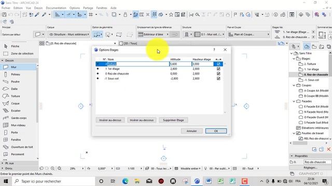Click the info icon in toolbar
Image resolution: width=332 pixels, height=186 pixels.
(x=275, y=14)
